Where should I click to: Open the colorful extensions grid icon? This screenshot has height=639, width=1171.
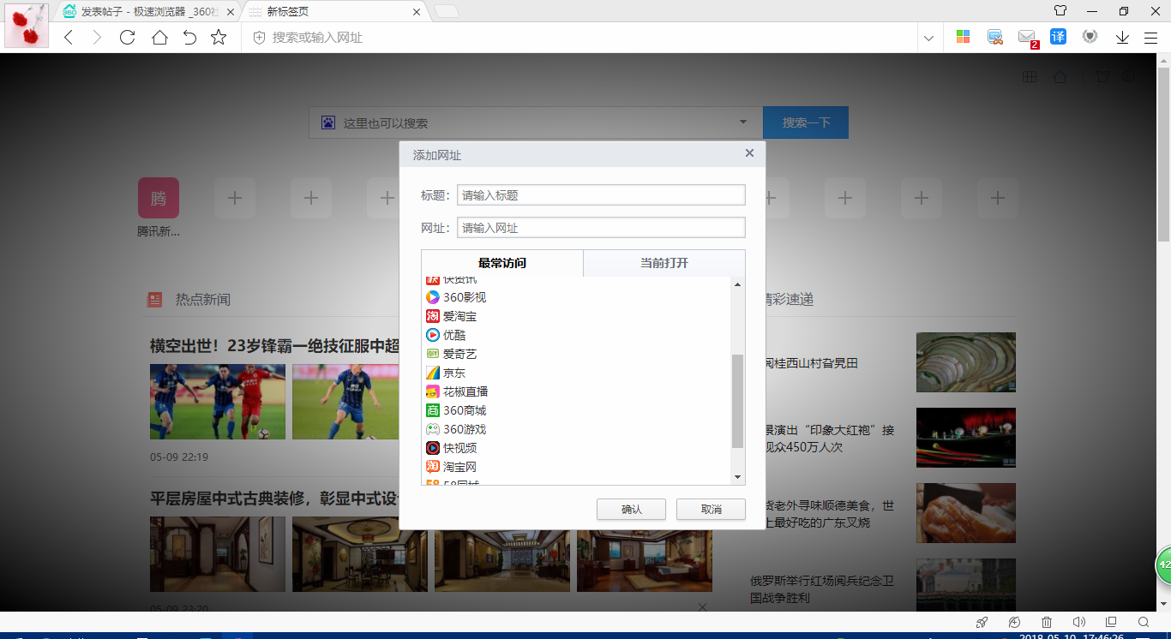coord(963,37)
